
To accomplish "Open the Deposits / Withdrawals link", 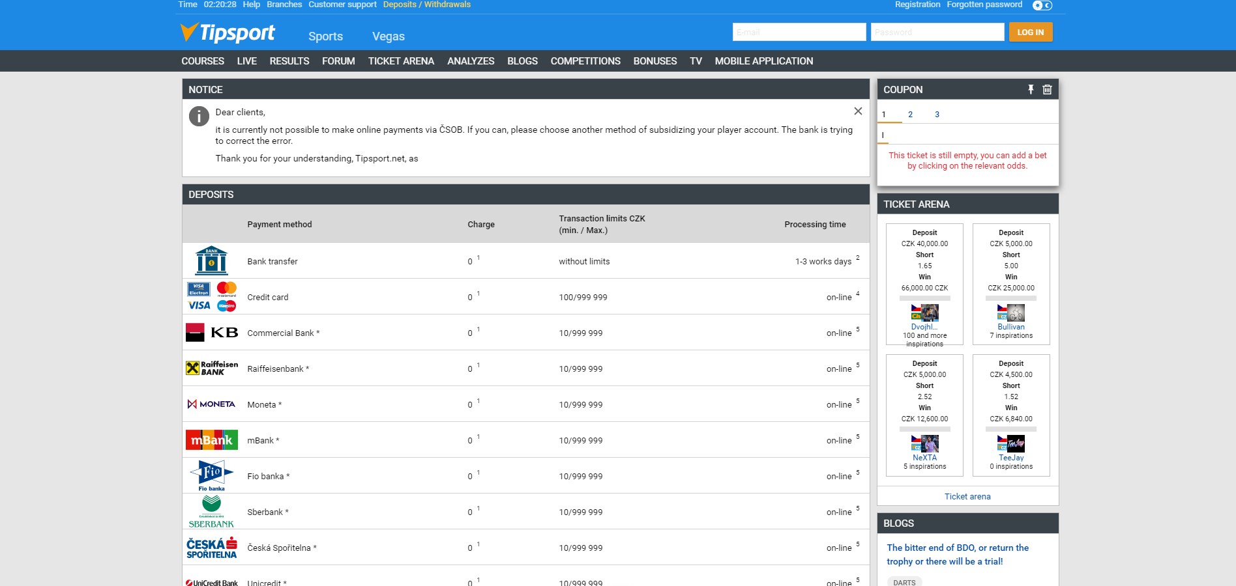I will (427, 5).
